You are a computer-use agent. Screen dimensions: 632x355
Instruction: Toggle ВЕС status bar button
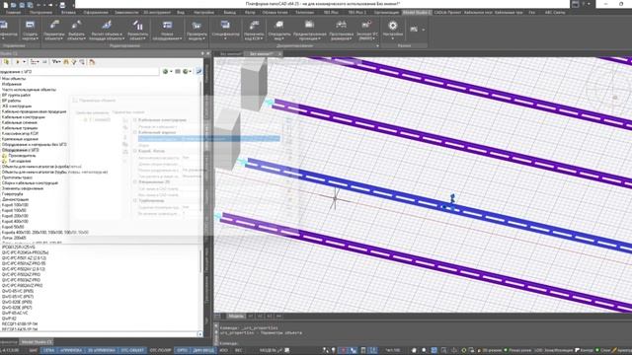pos(238,350)
